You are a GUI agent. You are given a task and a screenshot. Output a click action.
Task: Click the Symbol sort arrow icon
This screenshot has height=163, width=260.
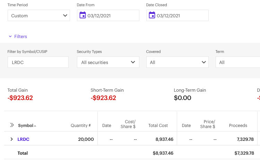(35, 126)
